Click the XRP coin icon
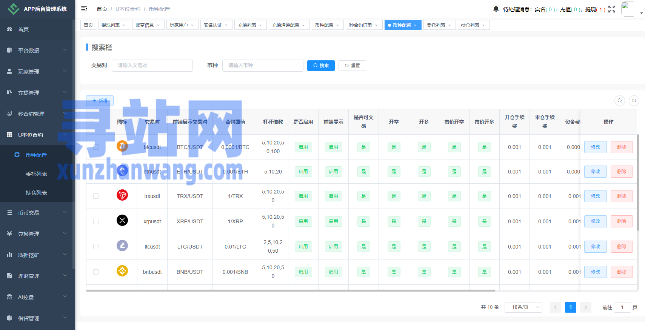This screenshot has height=330, width=645. tap(122, 221)
